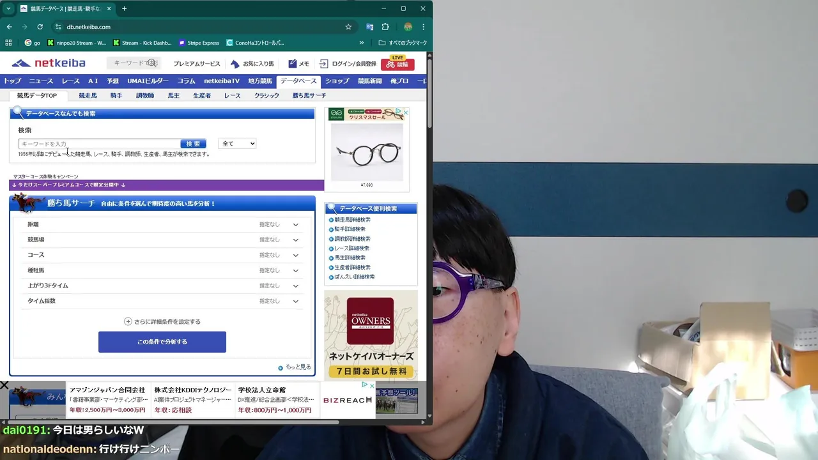Open Chrome three-dot menu
Image resolution: width=818 pixels, height=460 pixels.
423,27
